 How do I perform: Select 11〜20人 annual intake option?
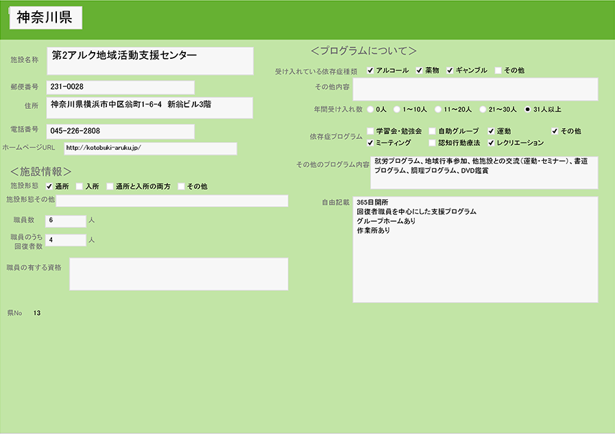[437, 109]
